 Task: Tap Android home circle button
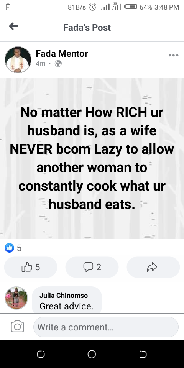coord(92,354)
